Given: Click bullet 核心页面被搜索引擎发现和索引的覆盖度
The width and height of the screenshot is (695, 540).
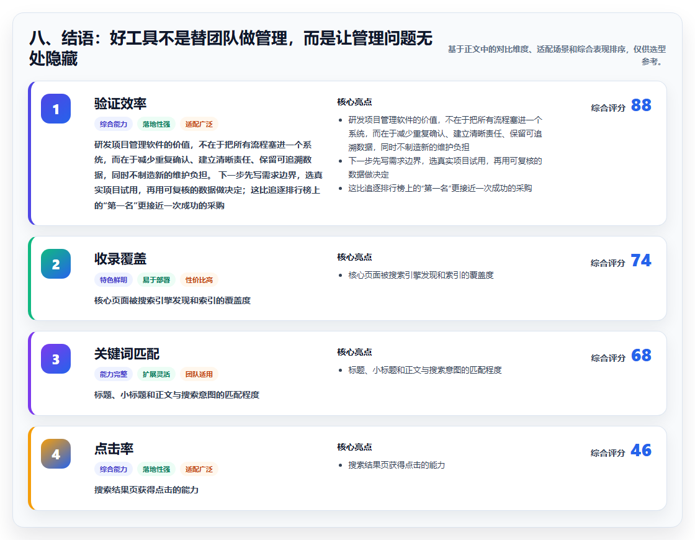Looking at the screenshot, I should point(421,275).
